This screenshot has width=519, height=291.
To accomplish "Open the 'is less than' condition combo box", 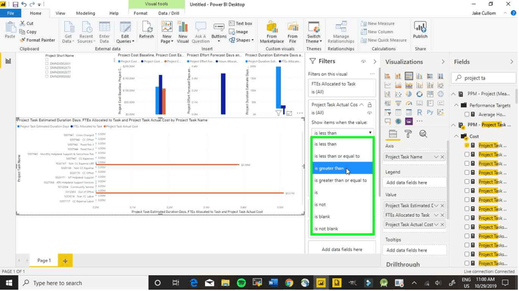I will 343,133.
